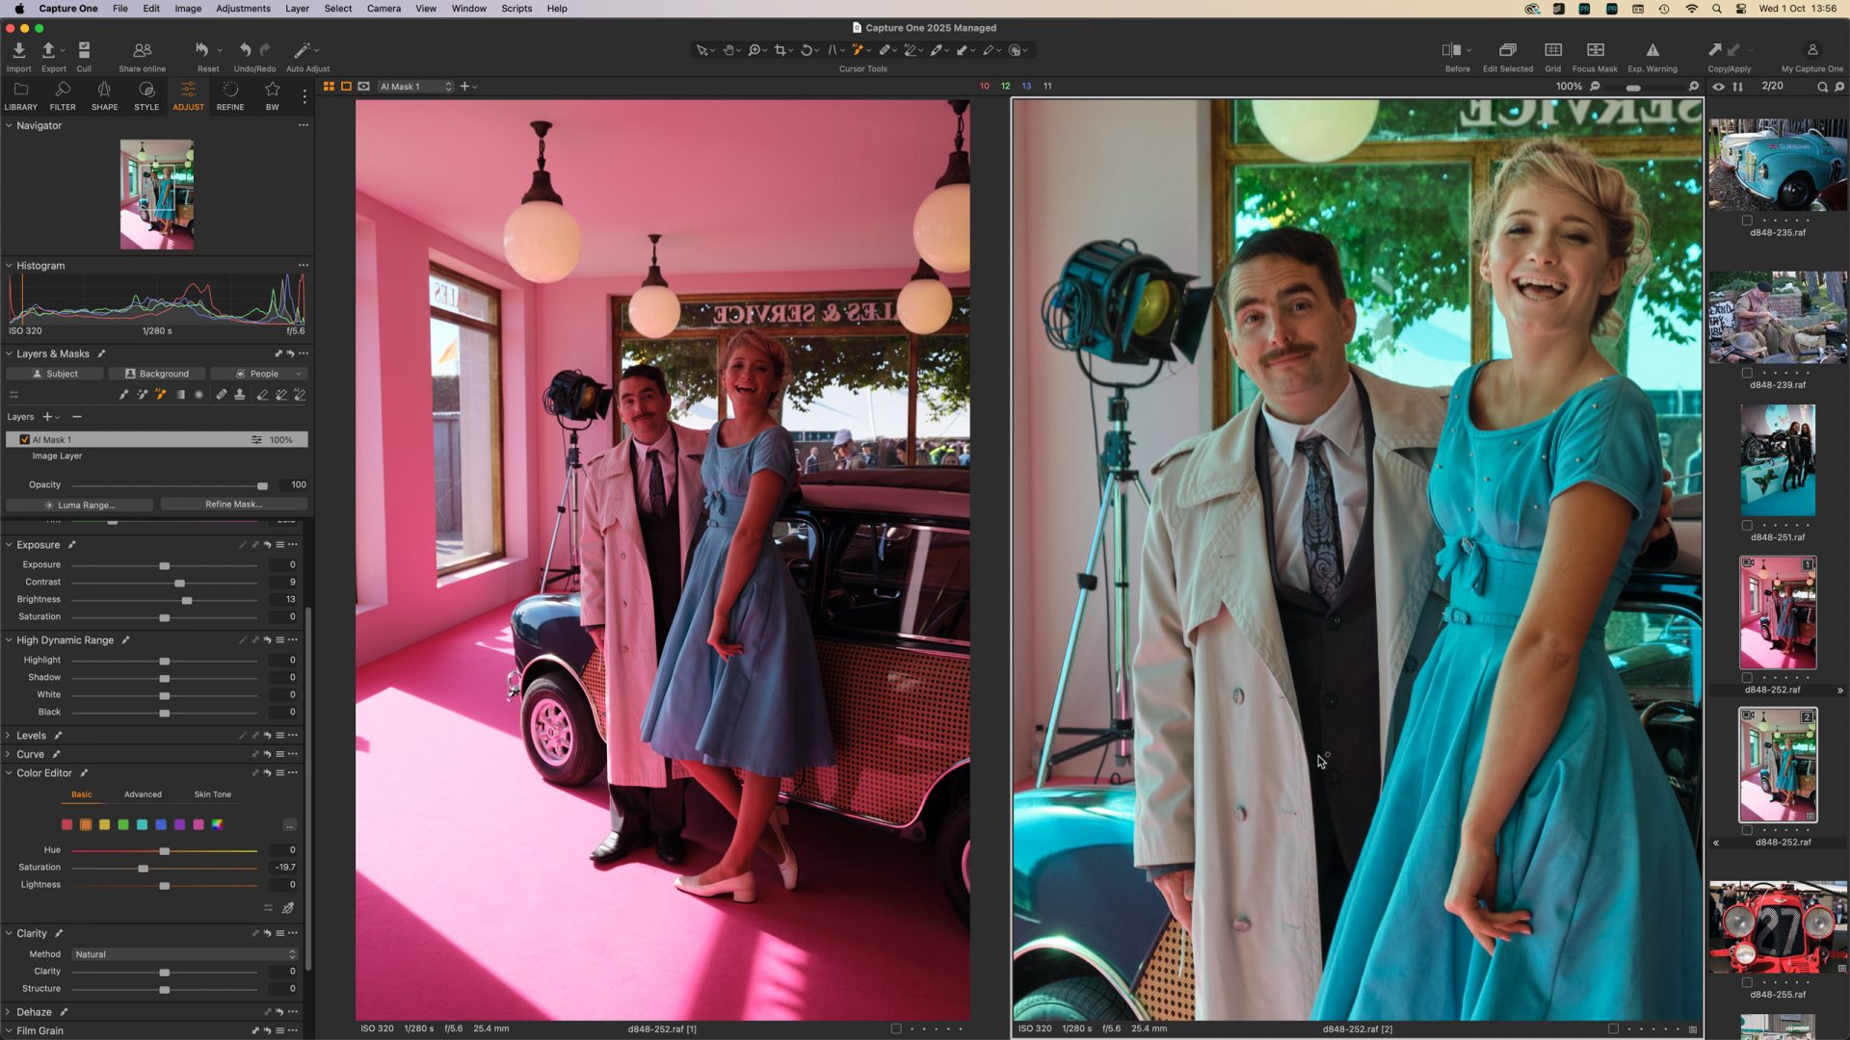
Task: Activate the Crop tool in Cursor Tools
Action: click(780, 50)
